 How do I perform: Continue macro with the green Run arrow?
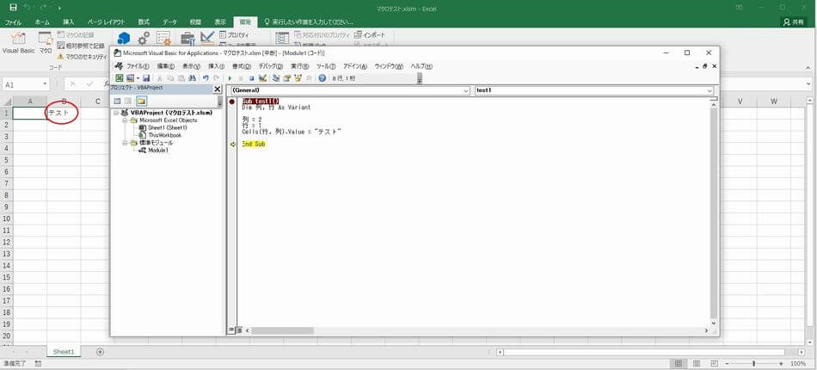tap(230, 78)
